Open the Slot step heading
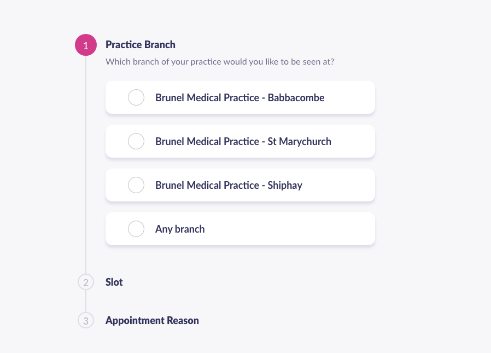This screenshot has height=353, width=491. point(114,282)
